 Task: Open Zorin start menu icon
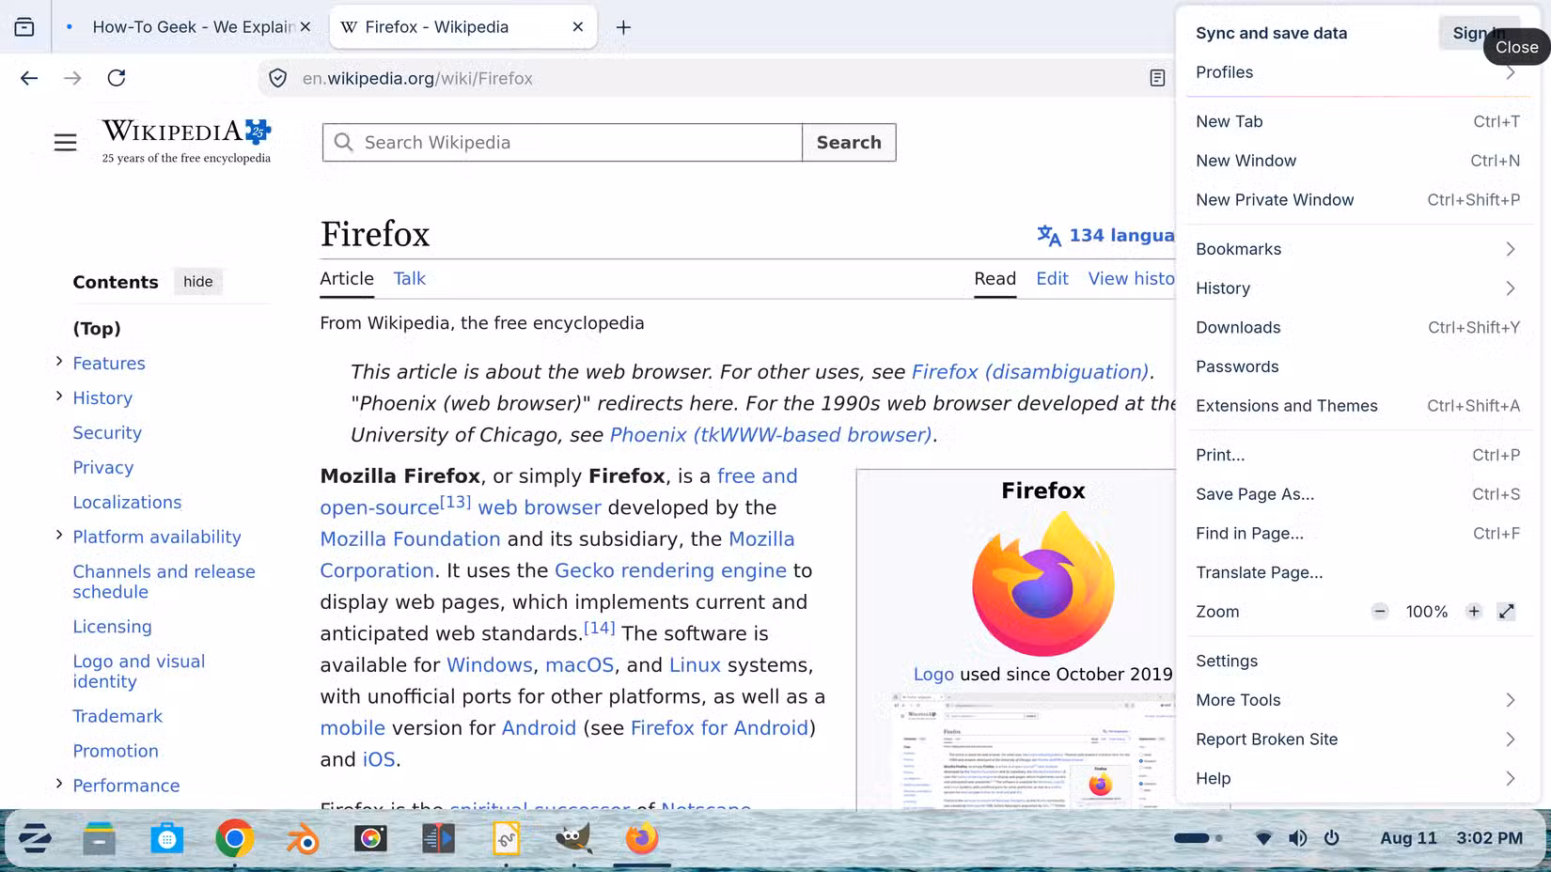click(35, 838)
